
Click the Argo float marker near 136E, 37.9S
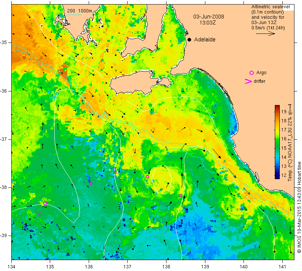tap(91, 183)
